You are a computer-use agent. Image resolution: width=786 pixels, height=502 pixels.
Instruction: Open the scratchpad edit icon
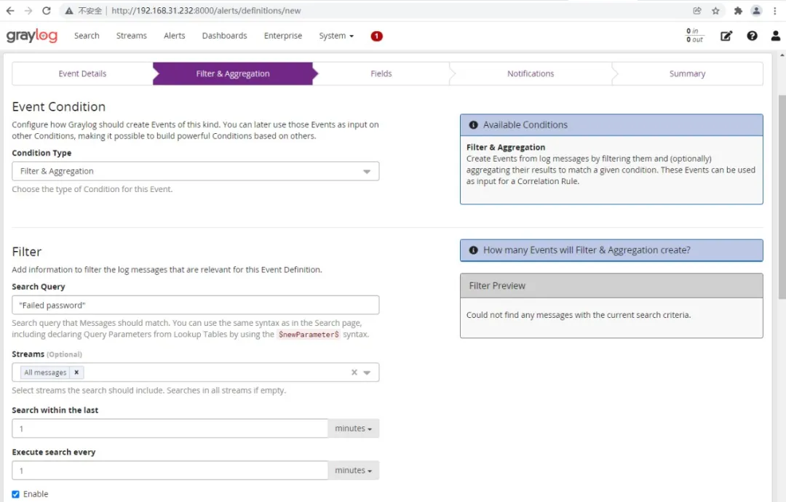[x=726, y=36]
